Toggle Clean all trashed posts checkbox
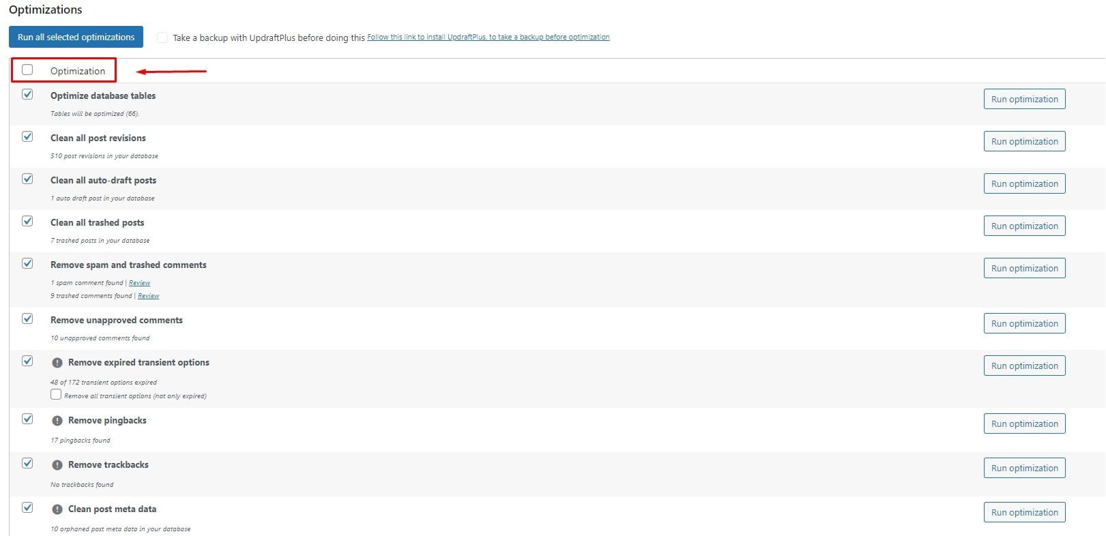 point(27,221)
